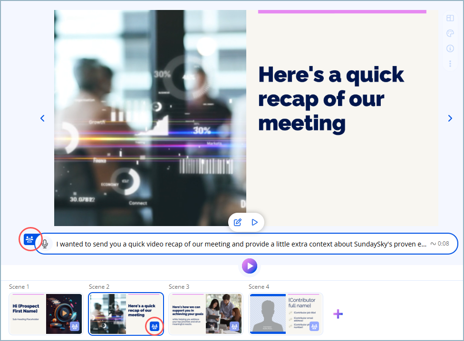Click the microphone icon next to the narration

click(45, 244)
